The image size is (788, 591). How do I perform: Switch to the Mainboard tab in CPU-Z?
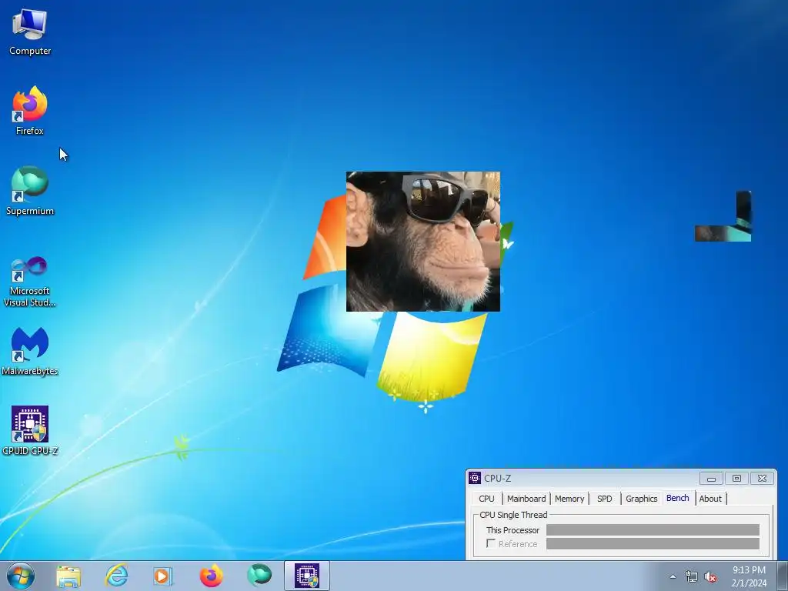tap(526, 499)
